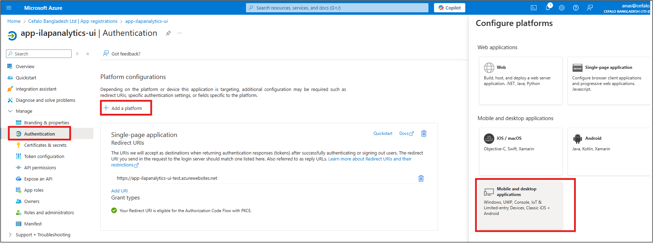Click the Copilot button
The width and height of the screenshot is (653, 243).
click(449, 8)
